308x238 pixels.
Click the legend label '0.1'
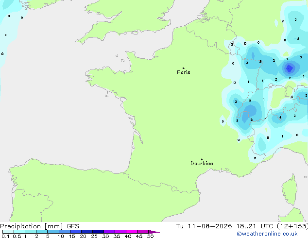(5, 236)
